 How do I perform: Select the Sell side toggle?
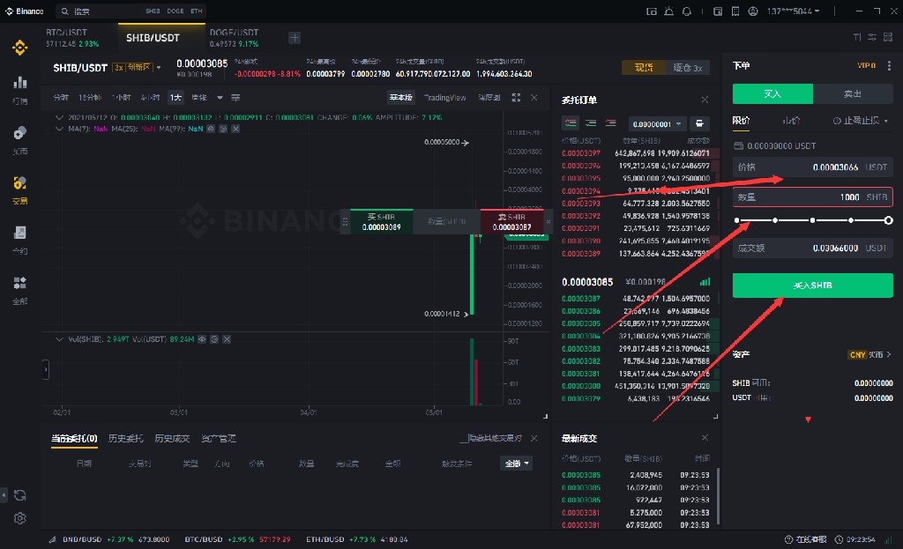[853, 93]
